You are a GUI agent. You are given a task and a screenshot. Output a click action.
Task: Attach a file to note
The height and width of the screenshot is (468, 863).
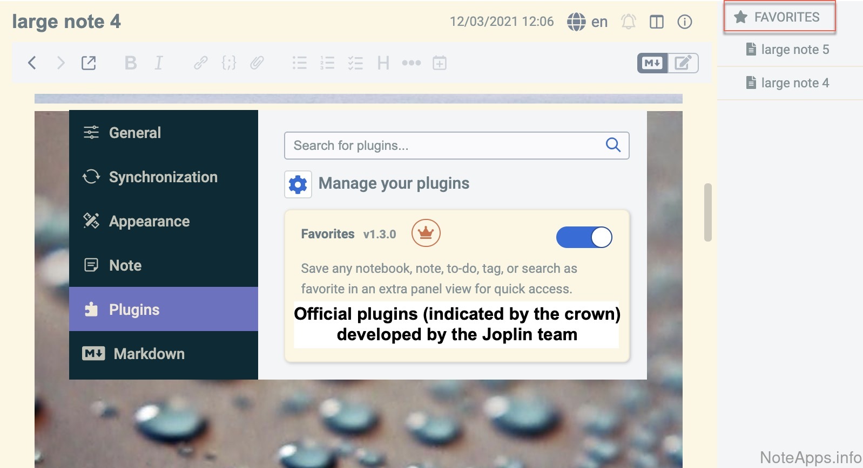257,63
